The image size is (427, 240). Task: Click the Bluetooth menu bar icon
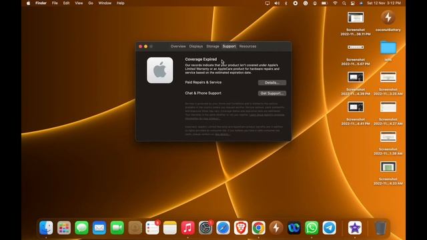click(286, 3)
